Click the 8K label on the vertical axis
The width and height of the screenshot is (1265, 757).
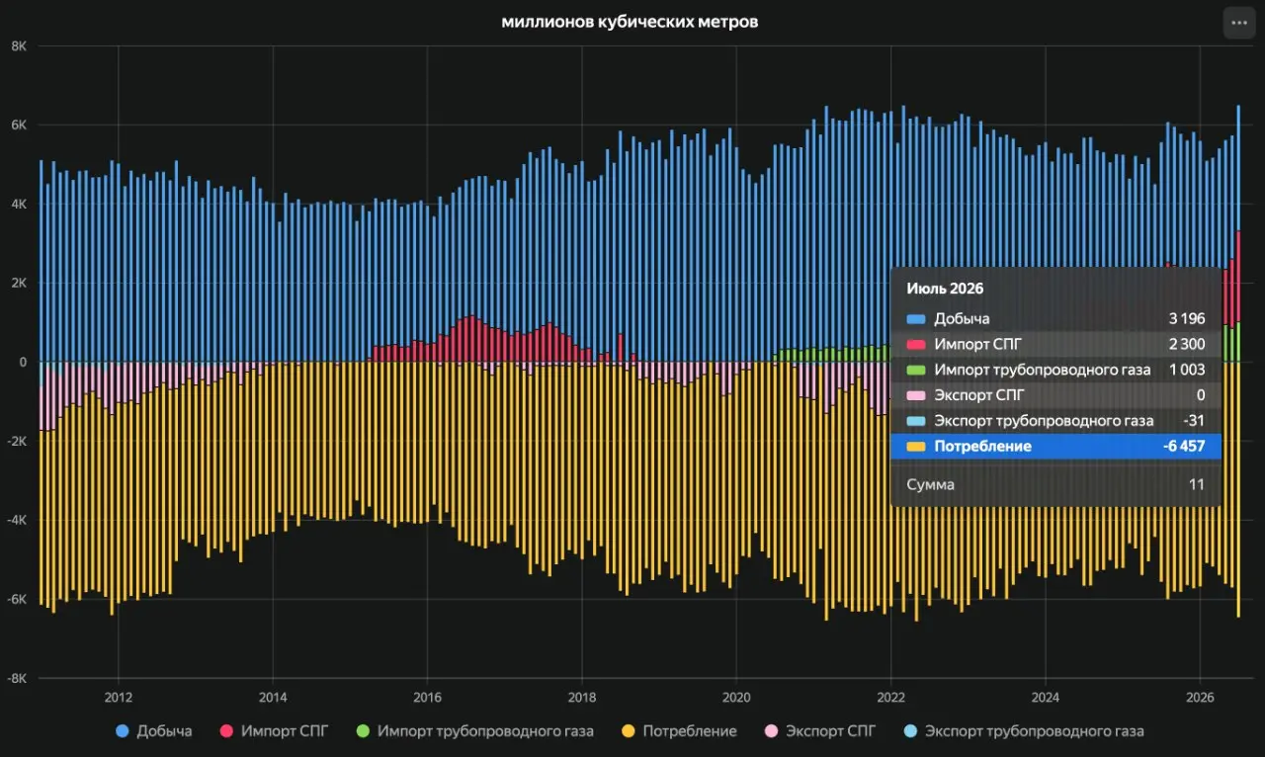pos(19,46)
